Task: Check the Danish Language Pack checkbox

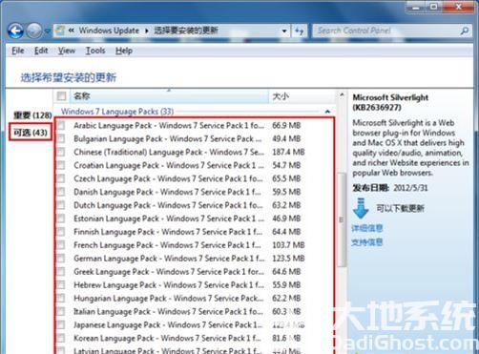Action: [x=61, y=192]
